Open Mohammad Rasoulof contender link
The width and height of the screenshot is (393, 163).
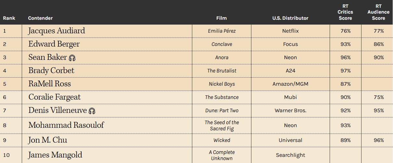[x=66, y=125]
